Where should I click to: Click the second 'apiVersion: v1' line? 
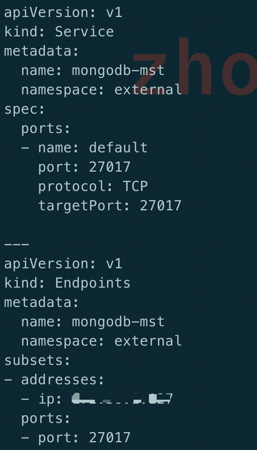(63, 264)
